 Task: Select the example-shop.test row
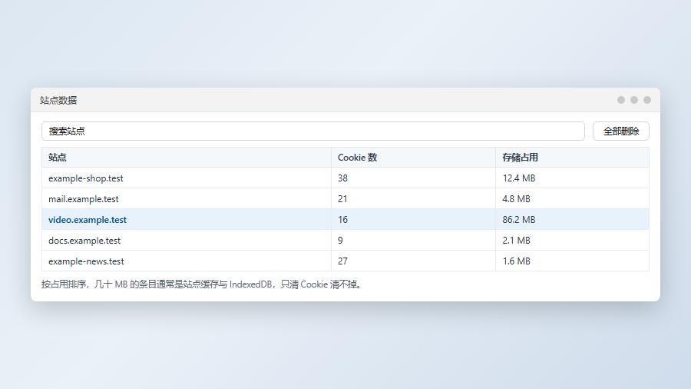[x=345, y=178]
